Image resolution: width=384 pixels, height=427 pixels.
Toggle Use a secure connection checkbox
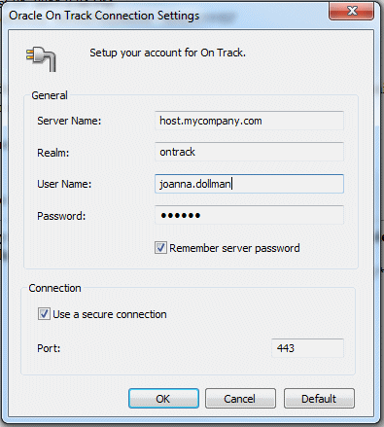click(x=44, y=314)
